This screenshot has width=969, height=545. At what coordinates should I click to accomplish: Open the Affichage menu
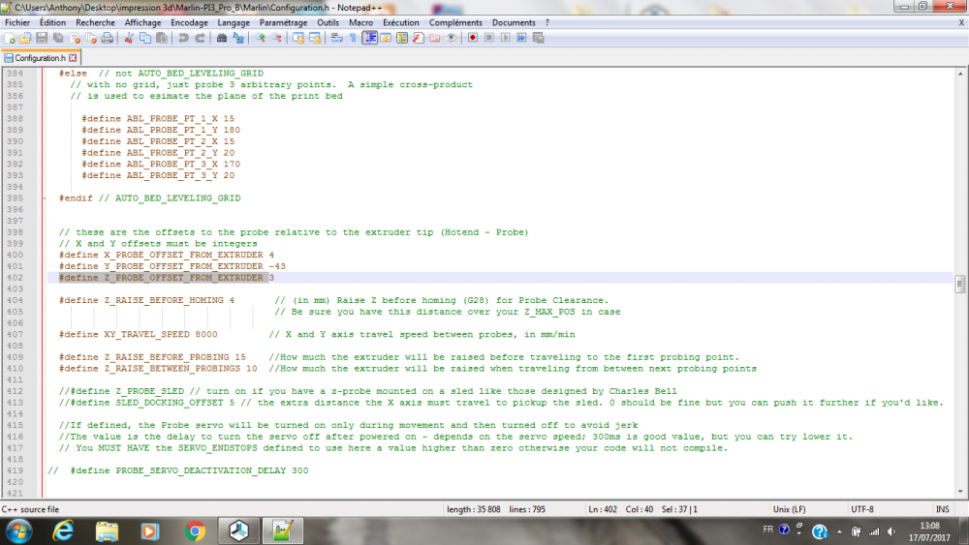click(142, 22)
